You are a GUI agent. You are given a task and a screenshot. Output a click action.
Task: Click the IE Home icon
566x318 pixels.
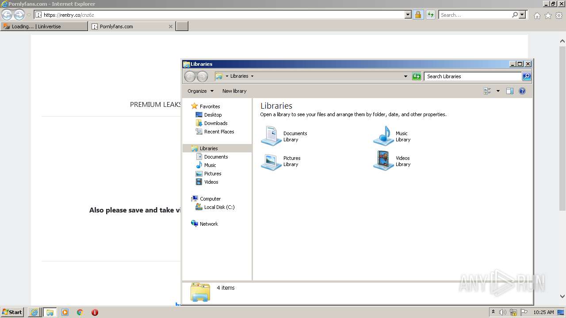537,15
